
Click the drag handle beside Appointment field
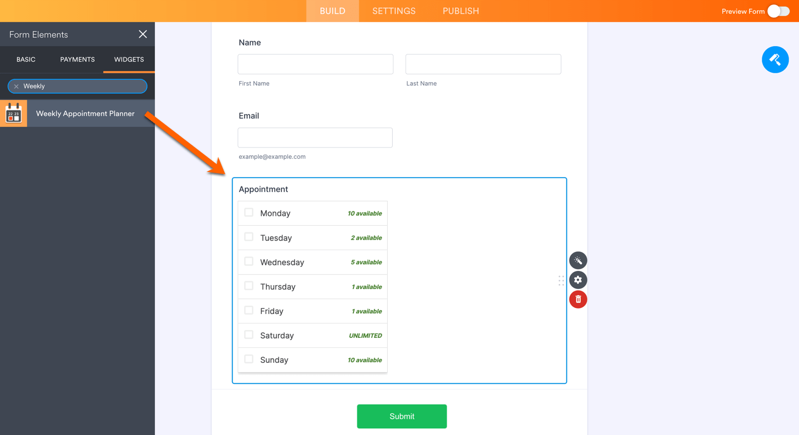561,281
